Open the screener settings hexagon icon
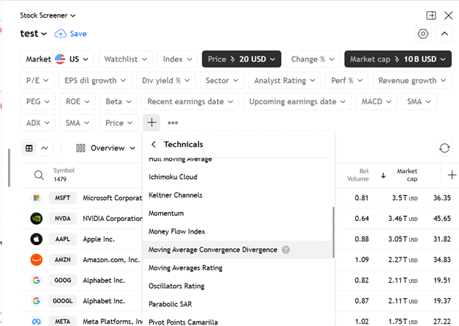 [x=423, y=34]
